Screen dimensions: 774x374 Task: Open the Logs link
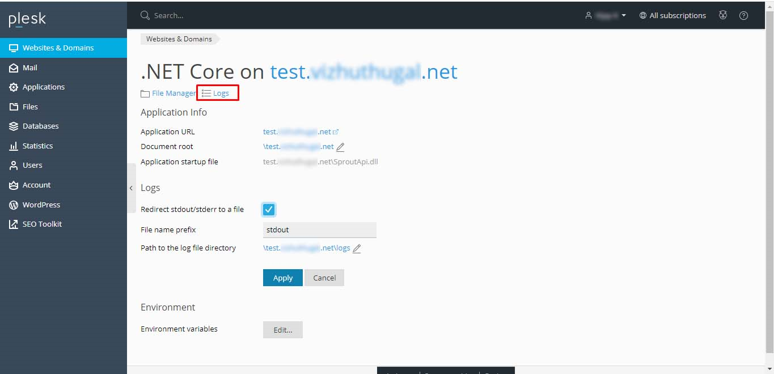coord(216,93)
